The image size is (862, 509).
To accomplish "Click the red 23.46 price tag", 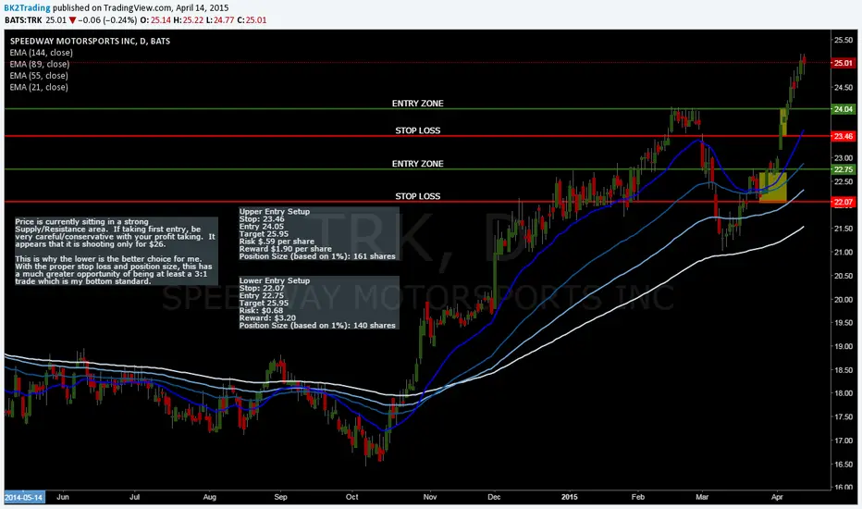I will 844,136.
